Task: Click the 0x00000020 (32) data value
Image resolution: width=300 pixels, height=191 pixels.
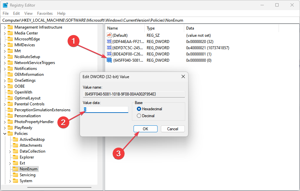Action: 200,41
